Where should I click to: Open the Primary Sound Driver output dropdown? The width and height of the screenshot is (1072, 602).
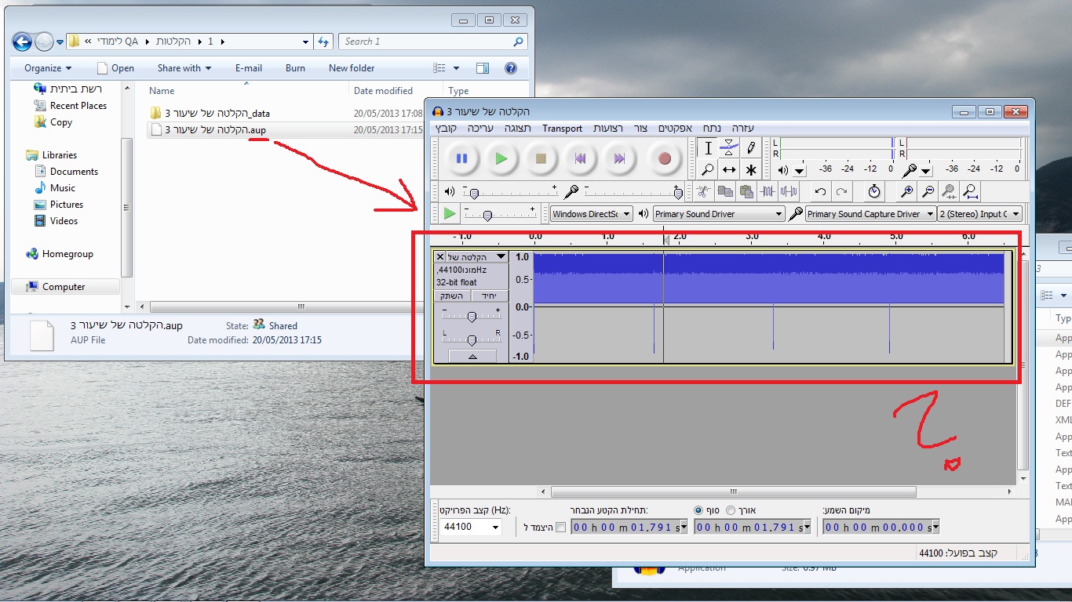pyautogui.click(x=719, y=214)
